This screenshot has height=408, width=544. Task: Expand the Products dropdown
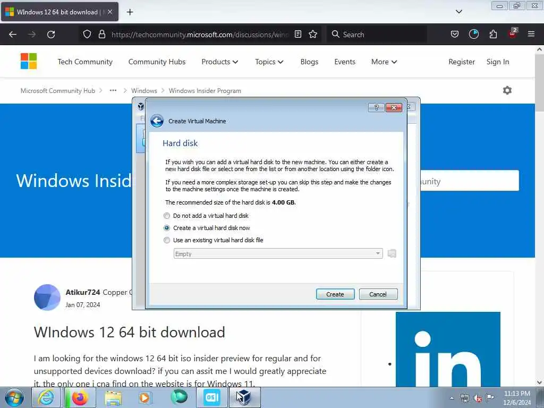coord(219,62)
